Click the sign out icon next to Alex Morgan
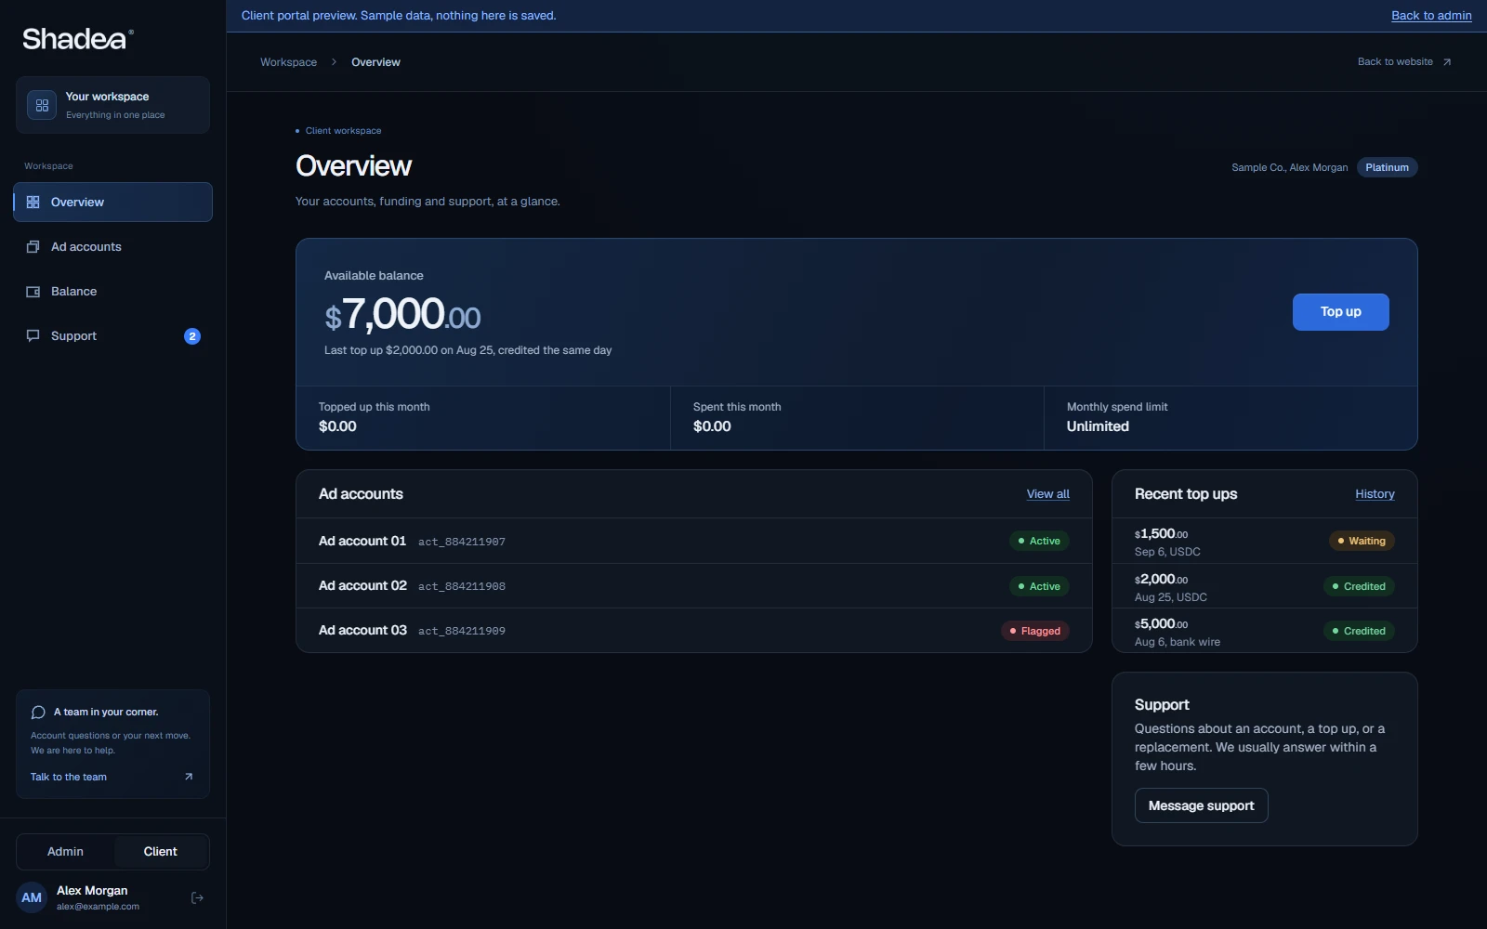1487x929 pixels. tap(197, 897)
